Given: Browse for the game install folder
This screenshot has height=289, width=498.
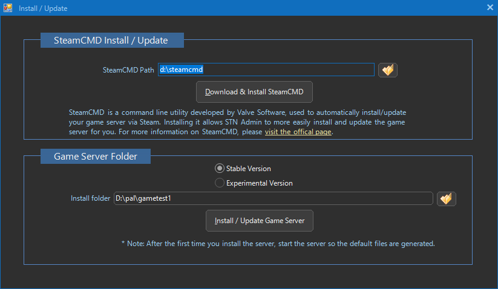Looking at the screenshot, I should [446, 199].
